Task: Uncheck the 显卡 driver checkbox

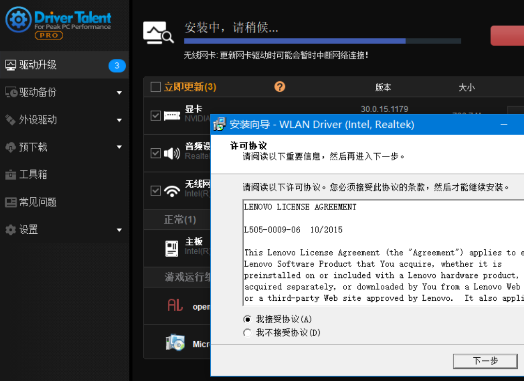Action: pyautogui.click(x=156, y=116)
